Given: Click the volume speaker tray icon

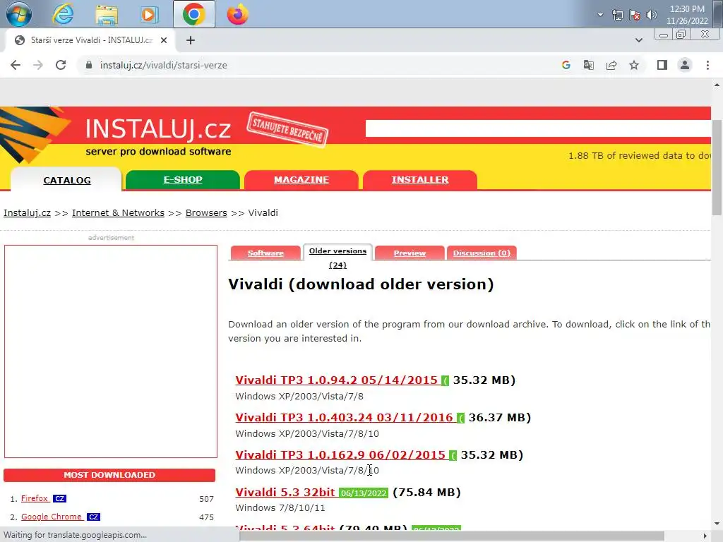Looking at the screenshot, I should click(x=651, y=16).
